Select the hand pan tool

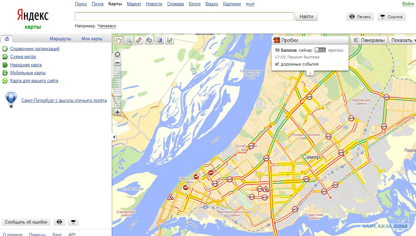pyautogui.click(x=118, y=40)
